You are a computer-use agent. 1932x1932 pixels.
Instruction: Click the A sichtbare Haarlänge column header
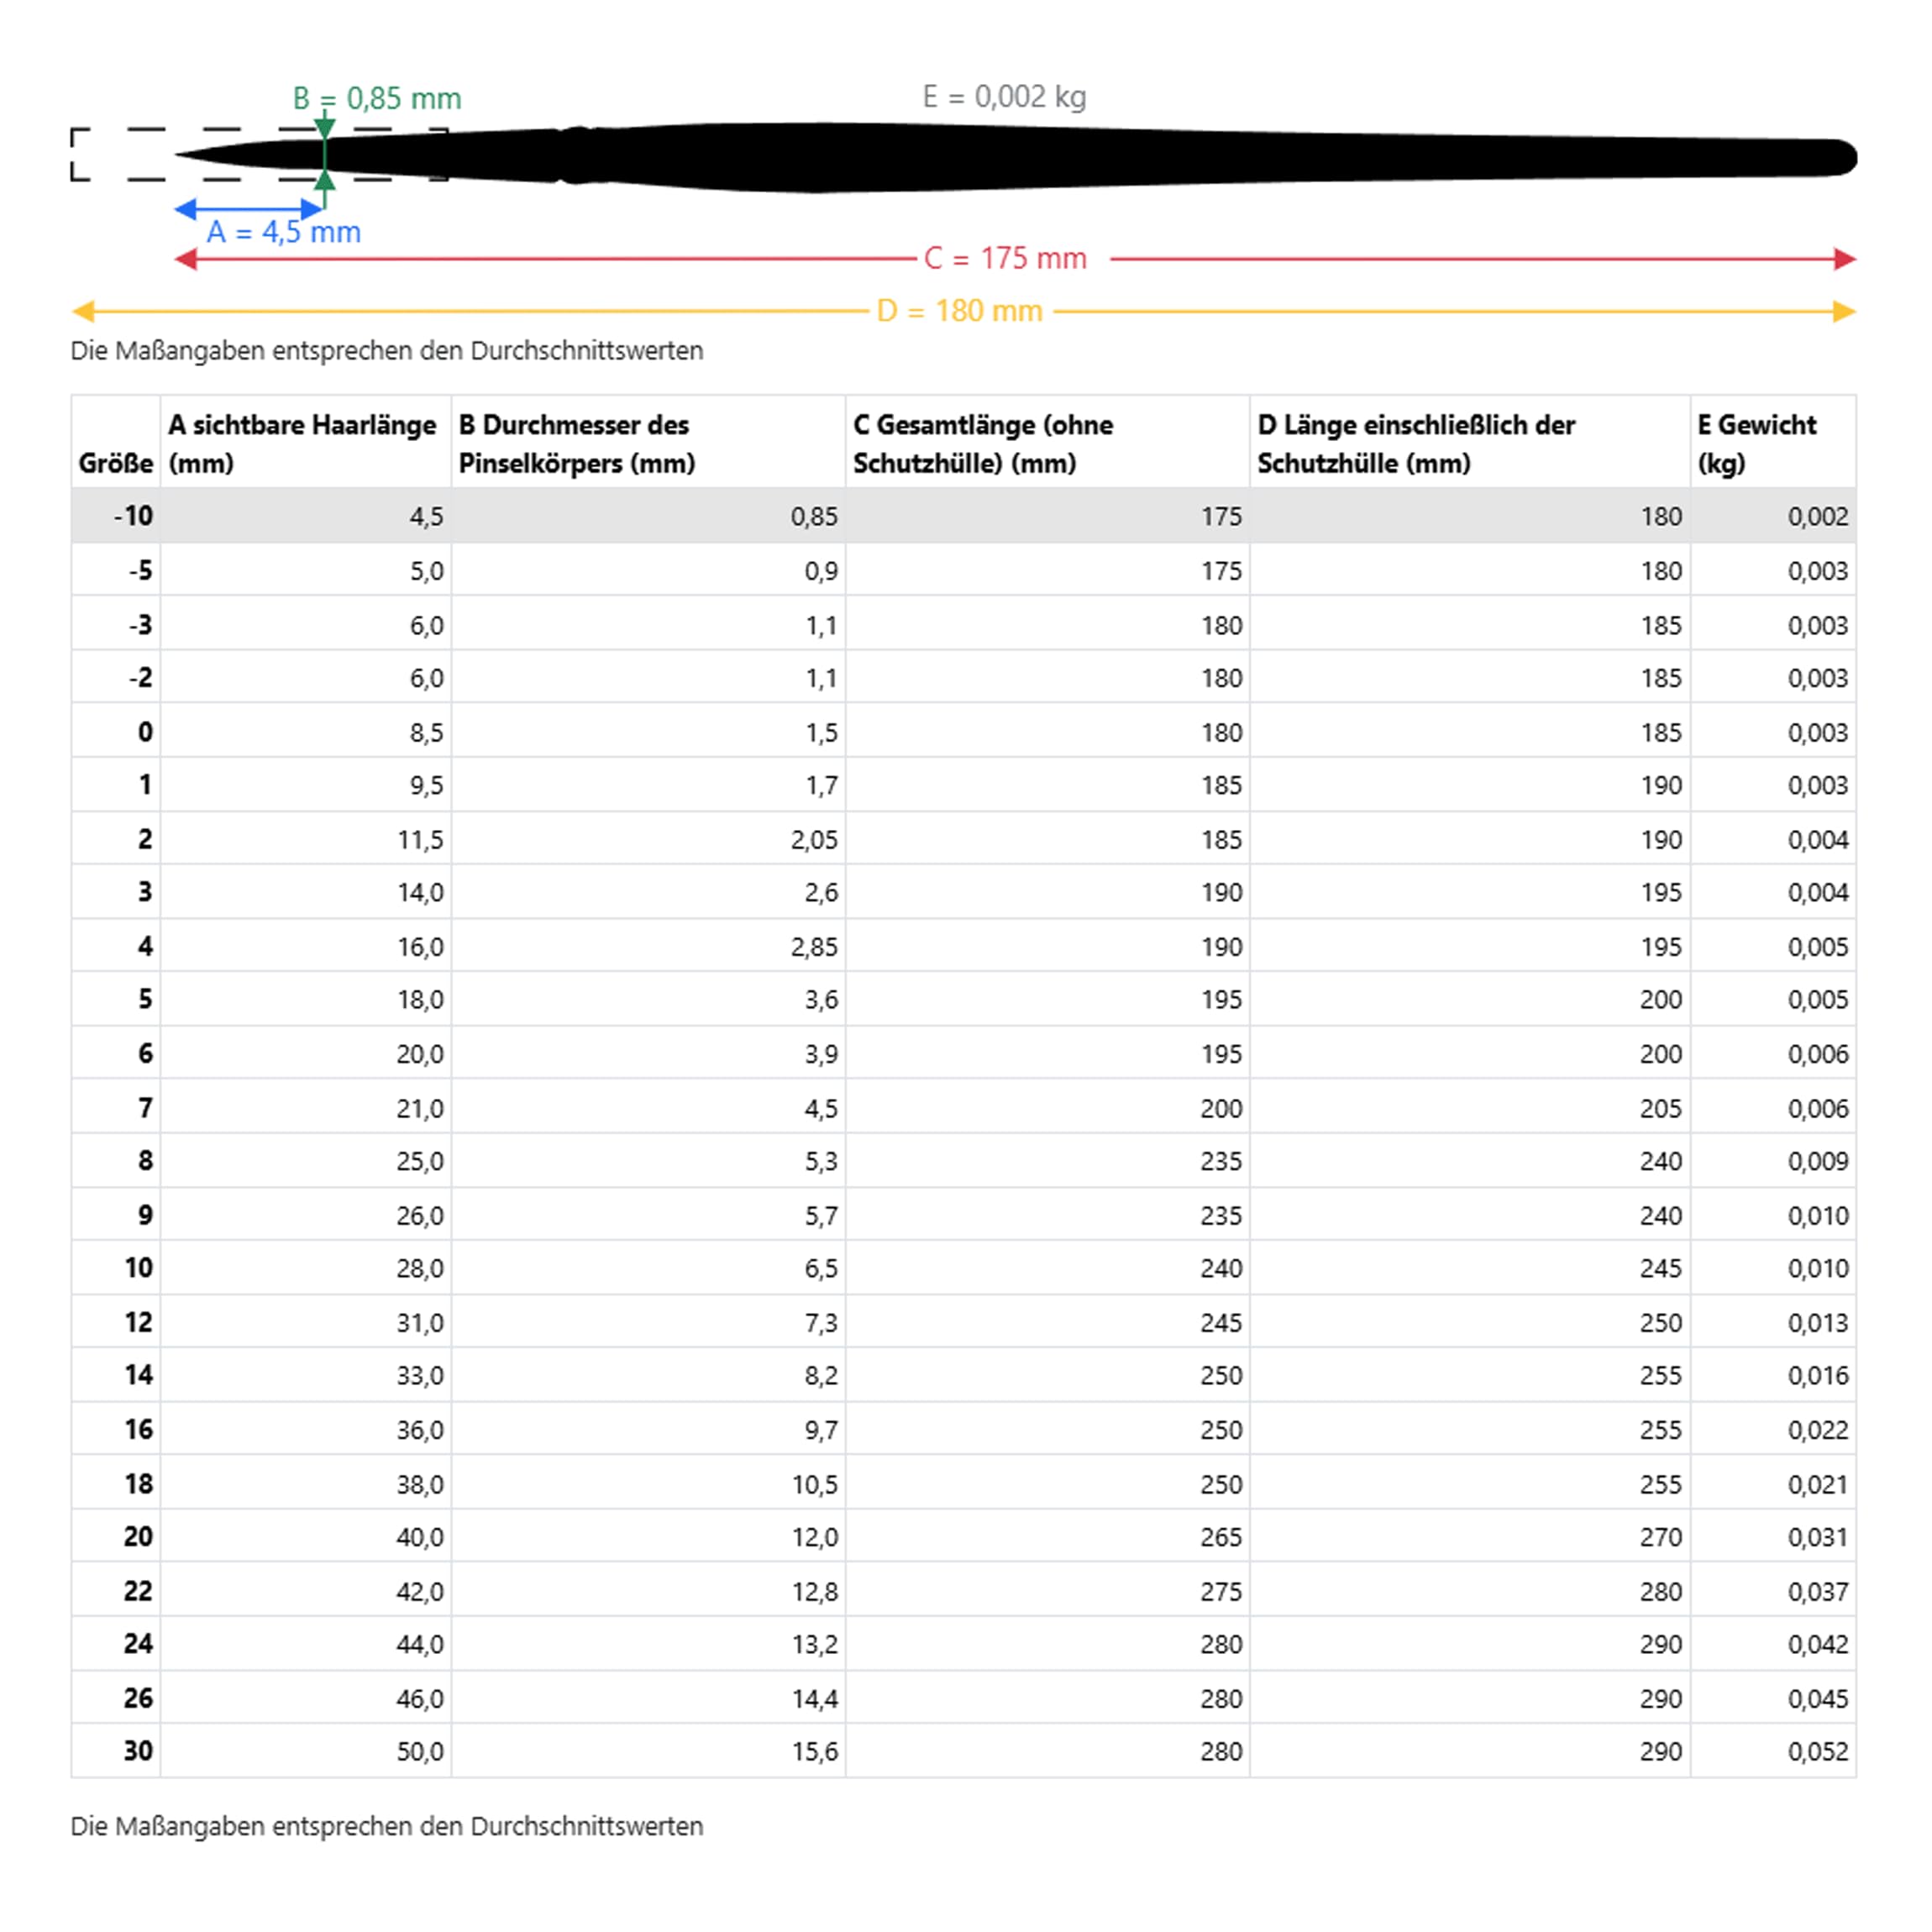(x=301, y=443)
